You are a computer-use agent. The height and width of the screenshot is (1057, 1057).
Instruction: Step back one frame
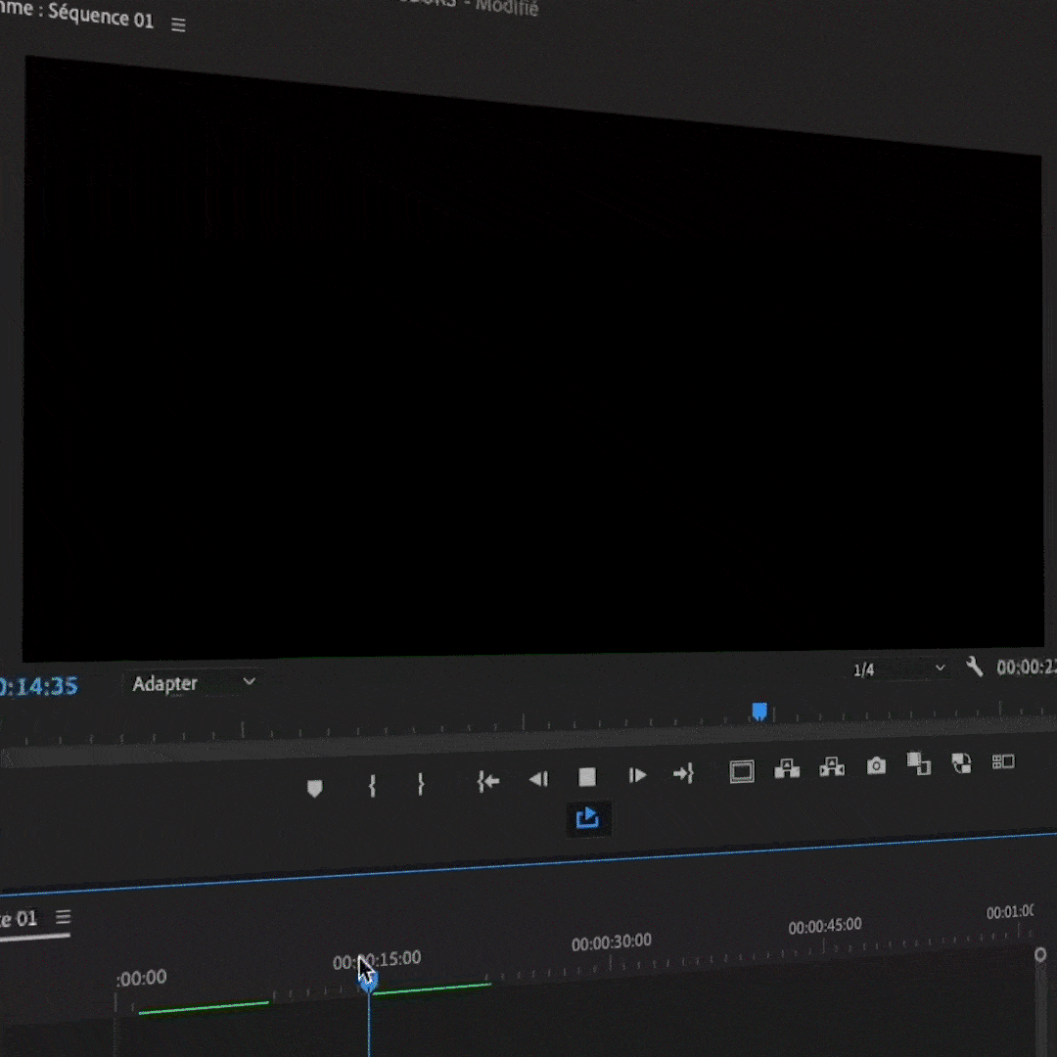[x=538, y=779]
